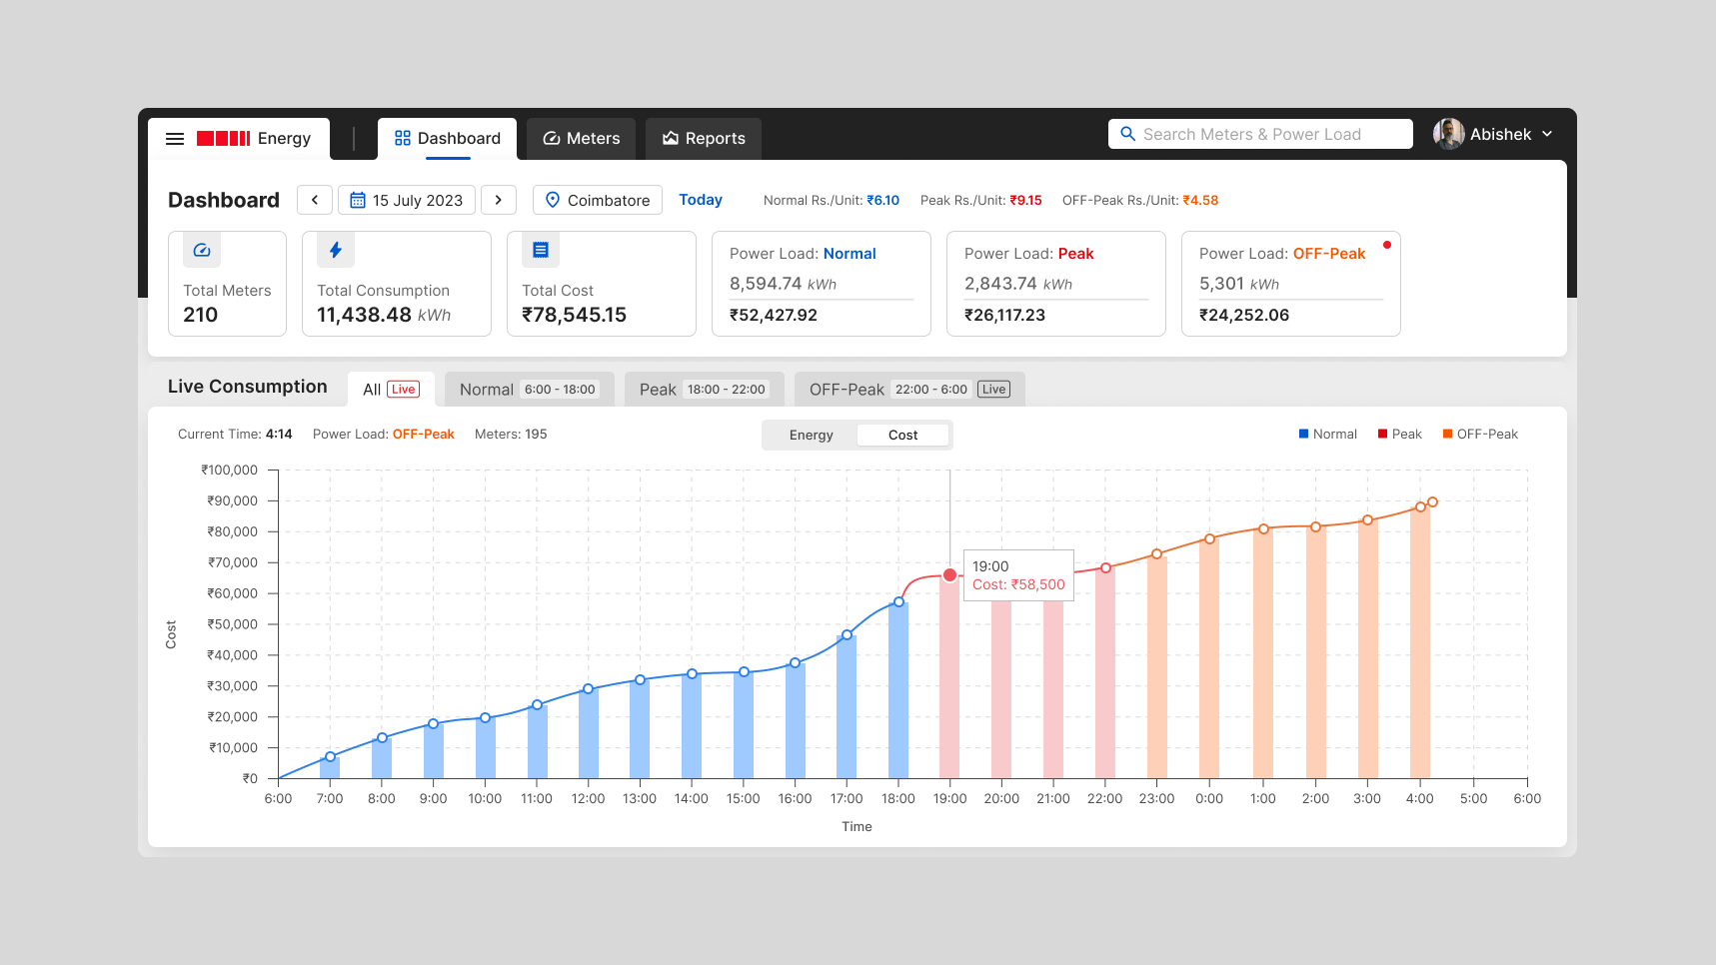This screenshot has height=965, width=1716.
Task: Switch the chart to Energy view
Action: [x=811, y=435]
